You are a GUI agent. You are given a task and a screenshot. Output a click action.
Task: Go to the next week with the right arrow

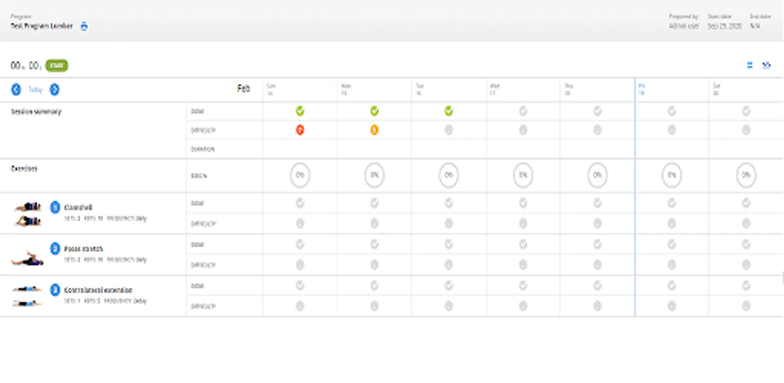54,89
